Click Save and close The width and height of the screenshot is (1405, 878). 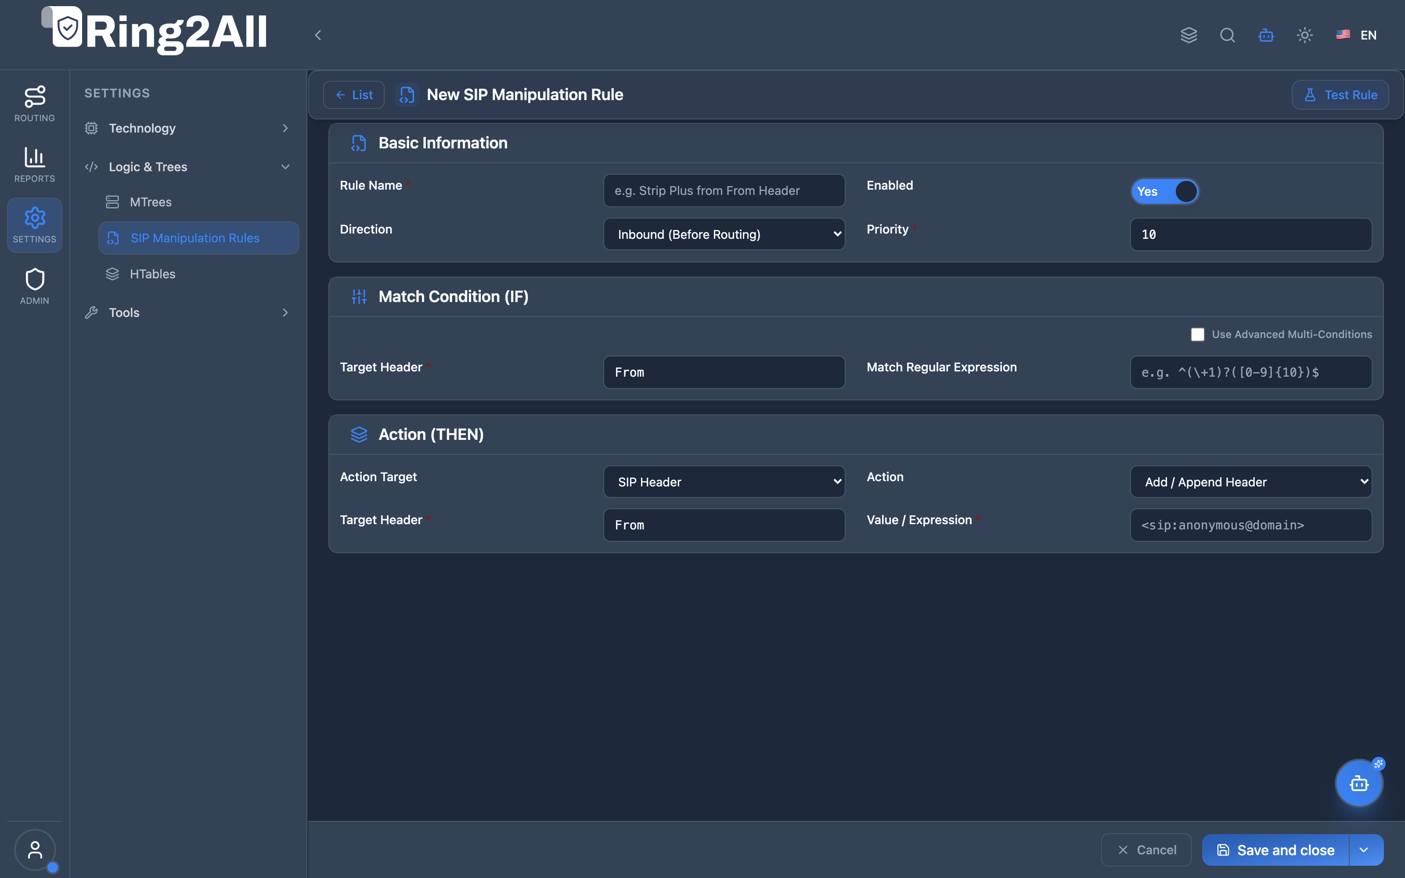point(1275,850)
